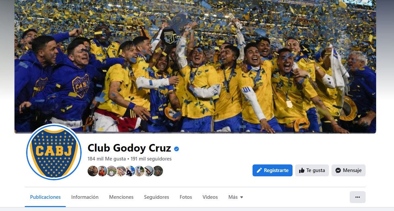Open the CABJ profile picture
The height and width of the screenshot is (211, 394).
(x=54, y=152)
